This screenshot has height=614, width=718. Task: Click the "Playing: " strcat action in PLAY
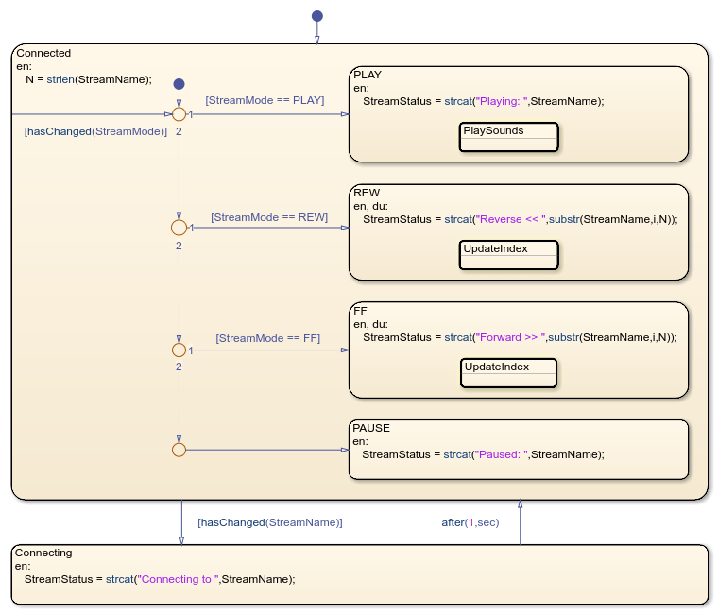484,102
